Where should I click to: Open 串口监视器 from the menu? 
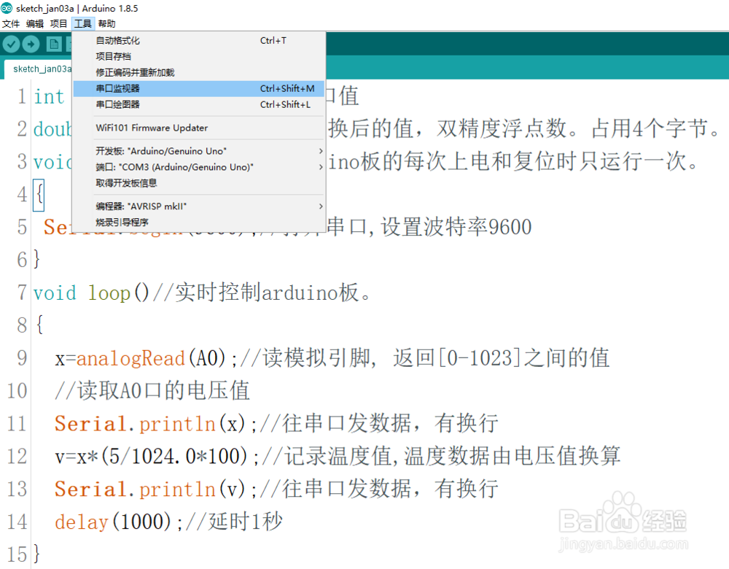click(199, 88)
